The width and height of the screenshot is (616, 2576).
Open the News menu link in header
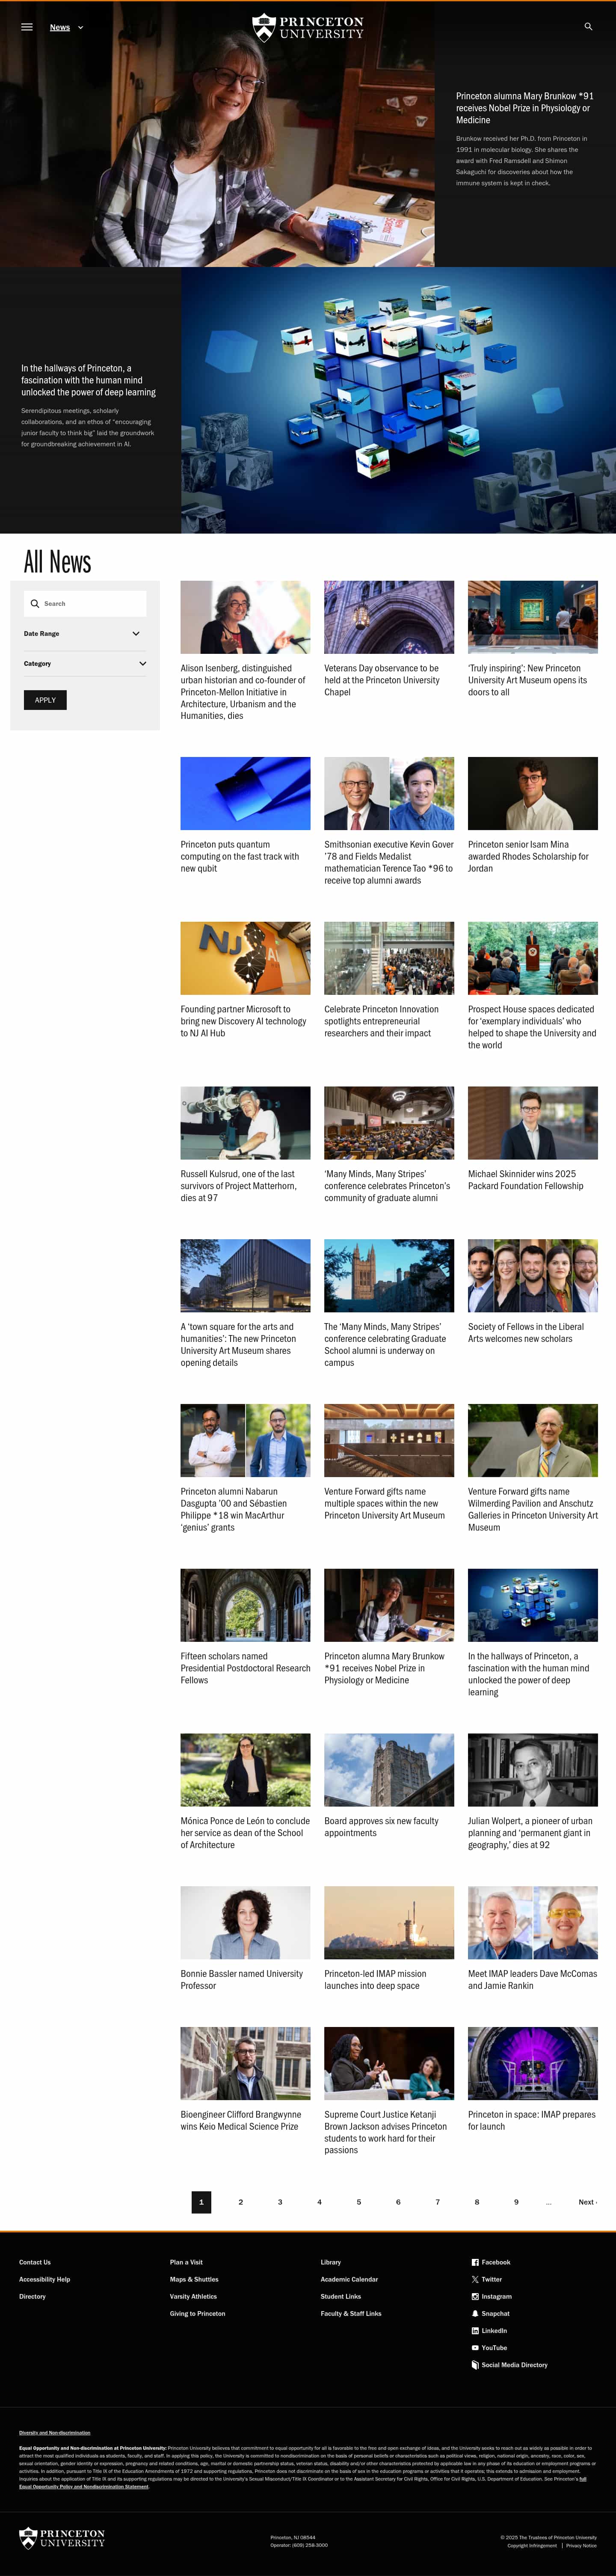tap(60, 28)
